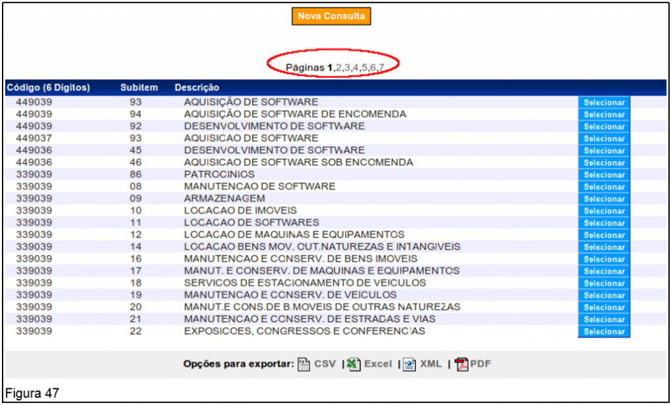Choose Selecionar for ARMAZENAGEM
671x405 pixels.
[x=604, y=199]
